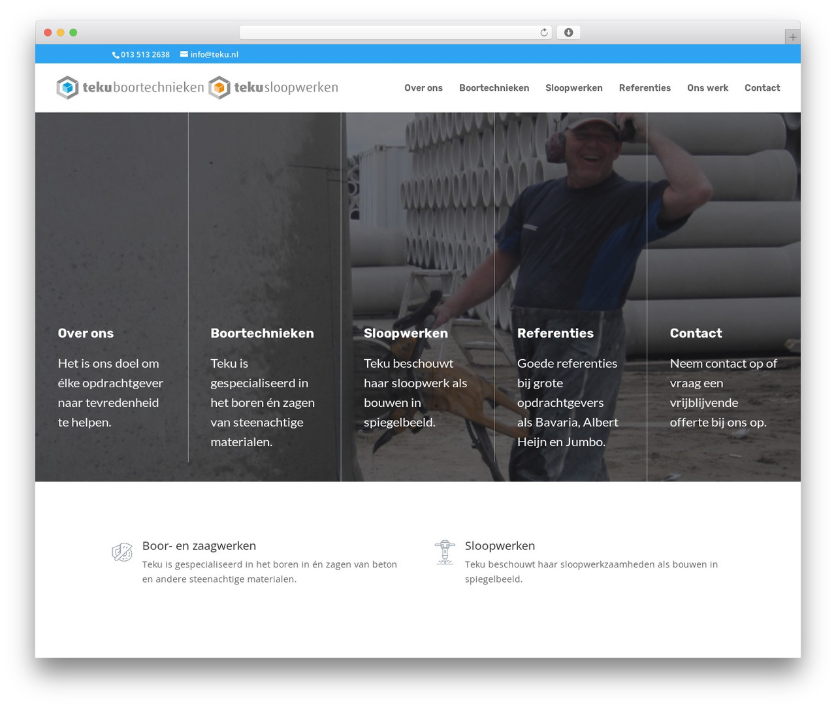Open a new browser tab
836x708 pixels.
793,37
